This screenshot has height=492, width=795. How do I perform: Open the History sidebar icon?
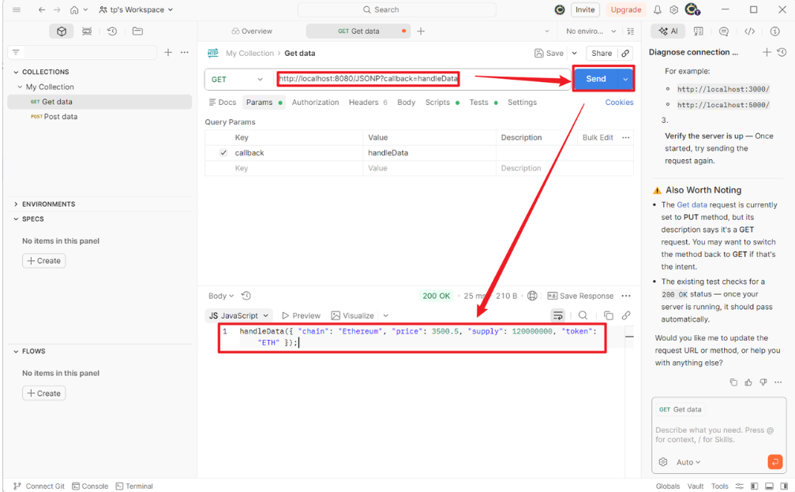pos(112,32)
